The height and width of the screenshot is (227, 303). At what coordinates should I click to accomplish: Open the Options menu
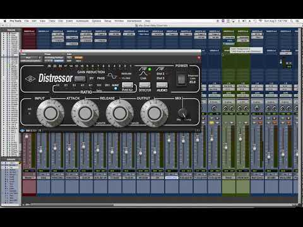(97, 21)
